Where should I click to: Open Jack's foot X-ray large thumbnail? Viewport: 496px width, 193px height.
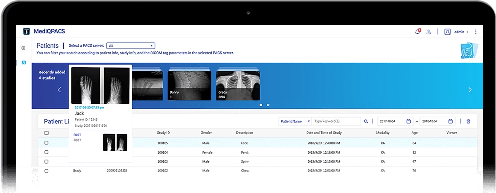(x=100, y=86)
